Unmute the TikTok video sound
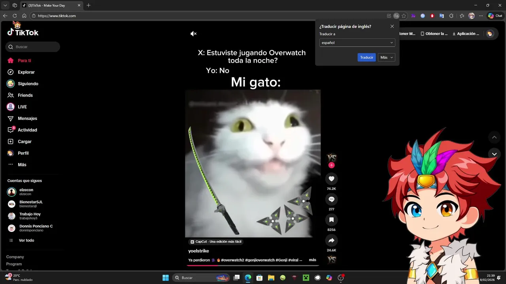The image size is (506, 284). [193, 34]
